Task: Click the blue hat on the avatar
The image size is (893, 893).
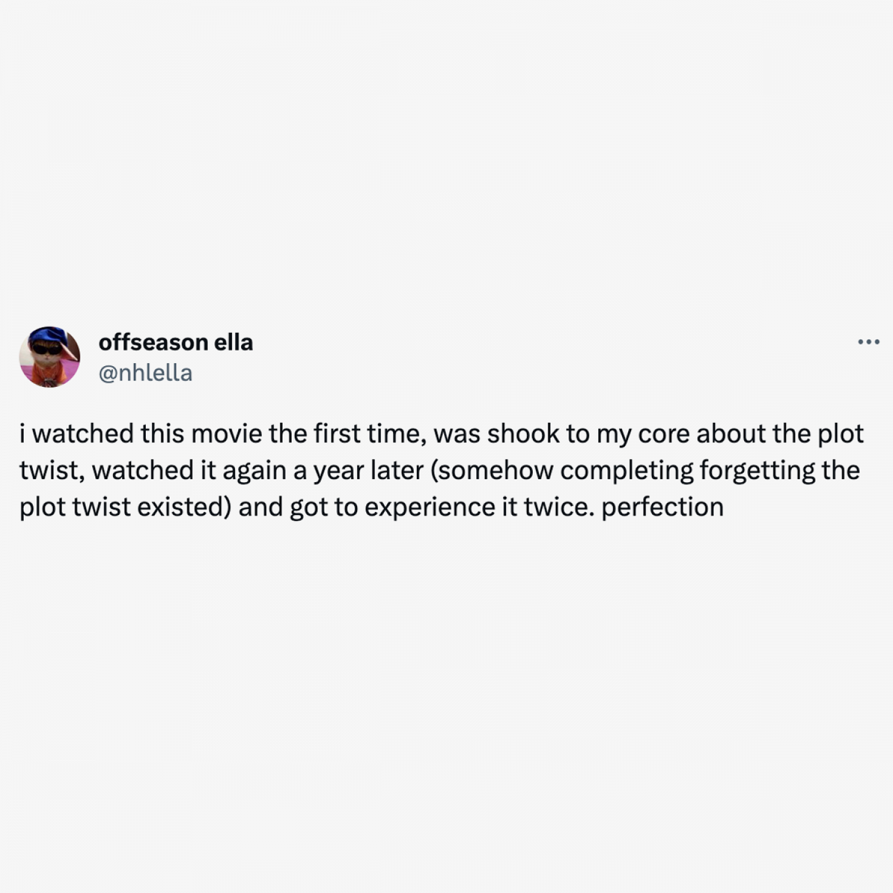Action: coord(48,336)
